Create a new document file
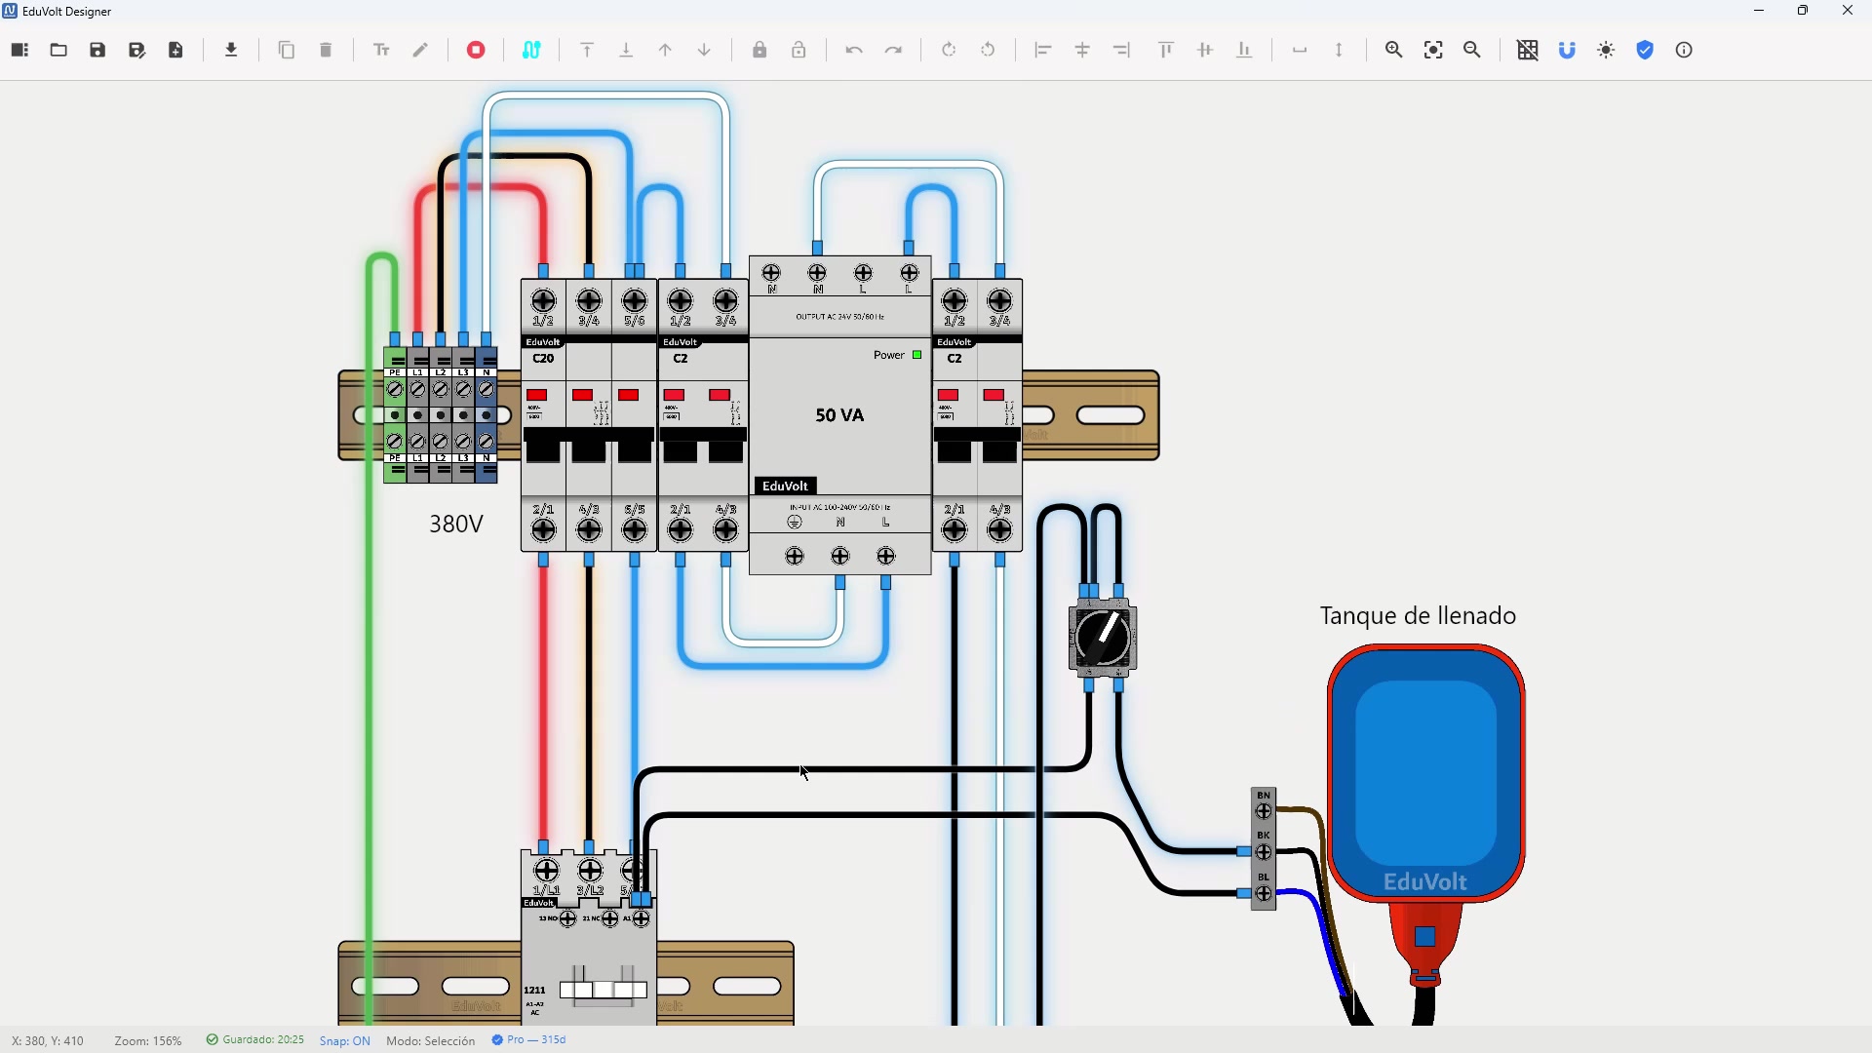1872x1053 pixels. click(176, 50)
